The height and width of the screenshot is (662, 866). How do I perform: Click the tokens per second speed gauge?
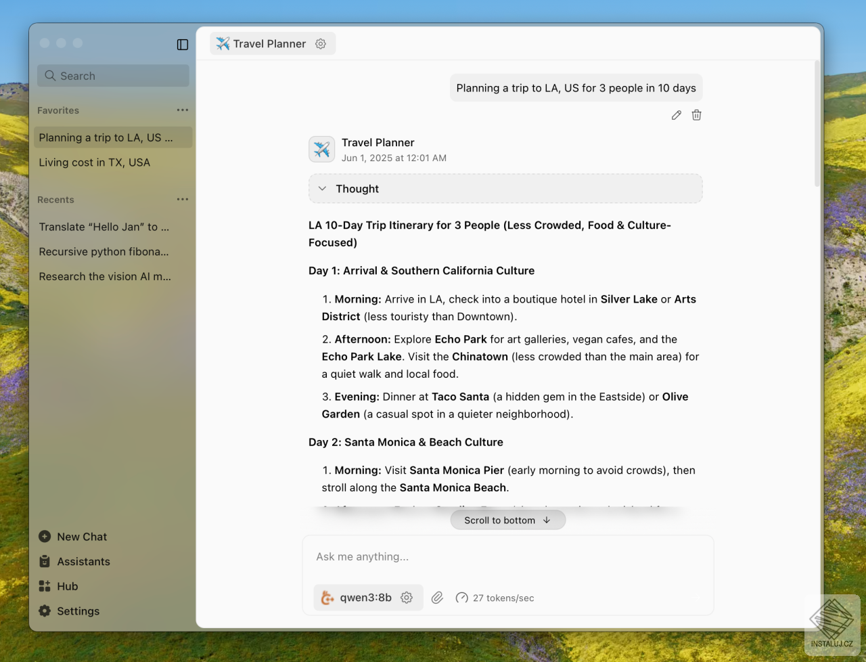coord(462,598)
